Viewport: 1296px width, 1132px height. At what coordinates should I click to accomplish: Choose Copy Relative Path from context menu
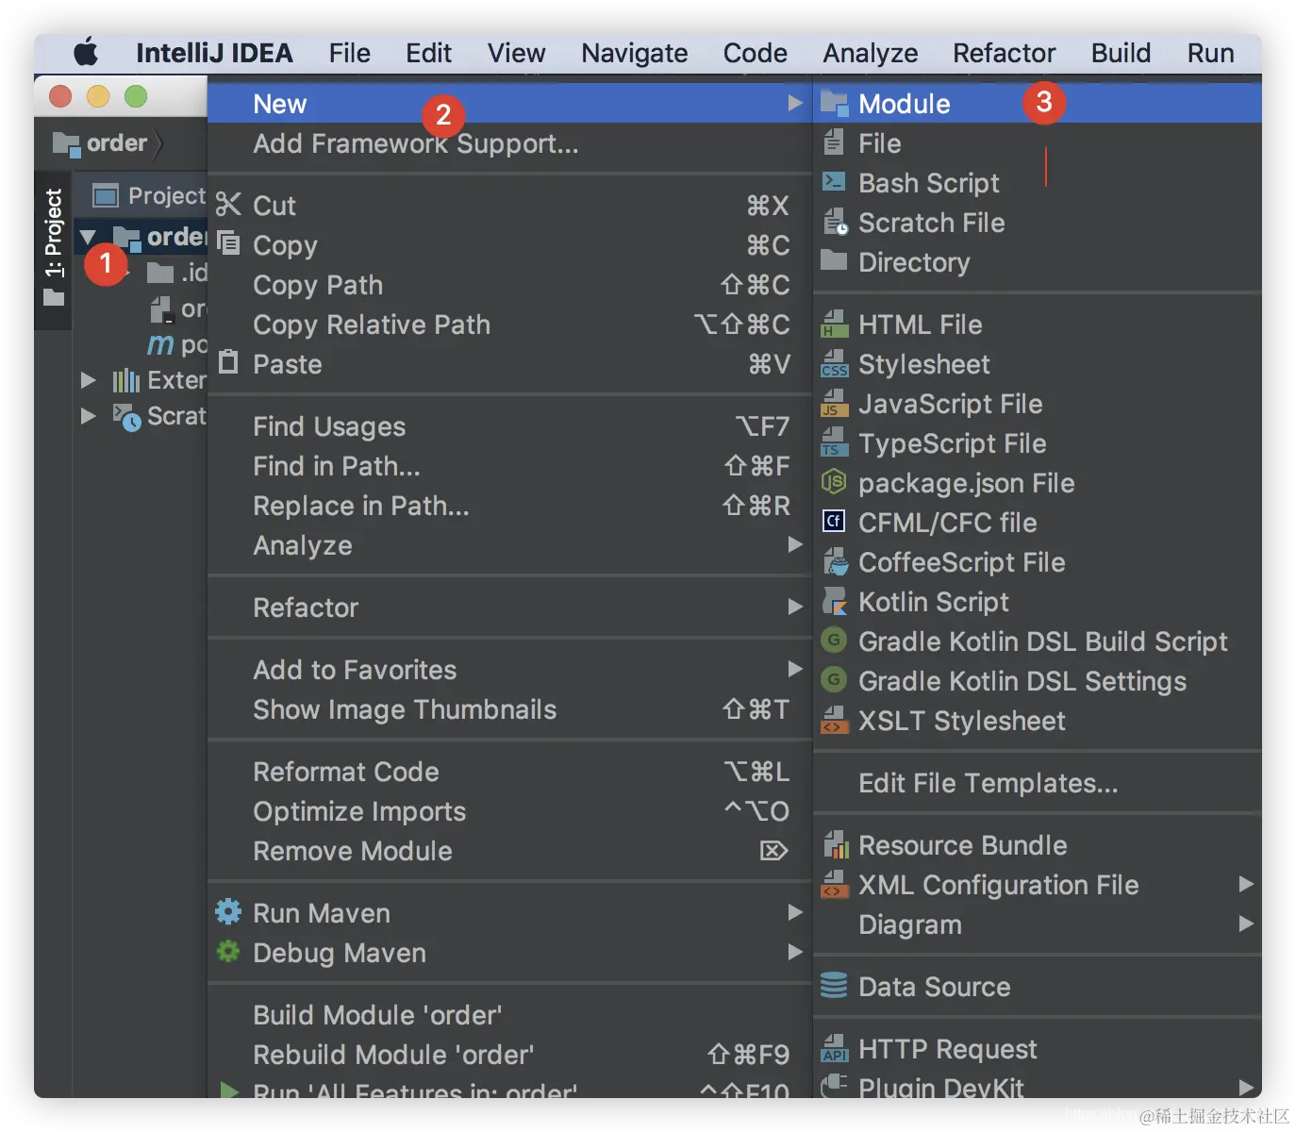pyautogui.click(x=509, y=325)
